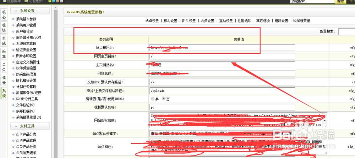Click the 网页主页链接 input field
This screenshot has height=158, width=355.
(222, 56)
